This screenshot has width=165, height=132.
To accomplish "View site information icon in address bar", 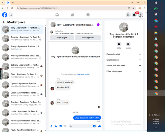I will click(17, 8).
